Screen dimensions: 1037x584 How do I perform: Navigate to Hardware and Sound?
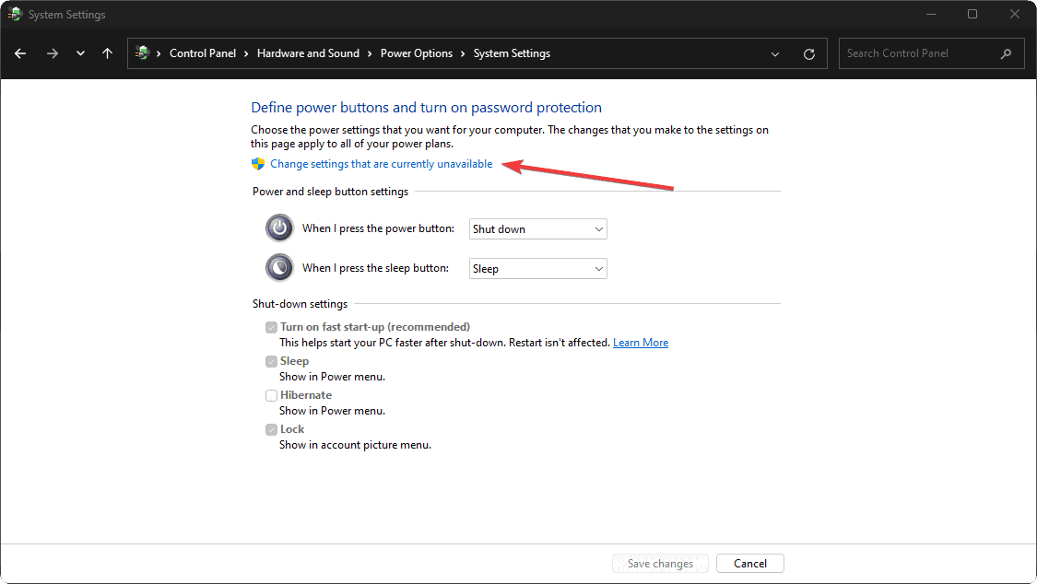coord(308,53)
